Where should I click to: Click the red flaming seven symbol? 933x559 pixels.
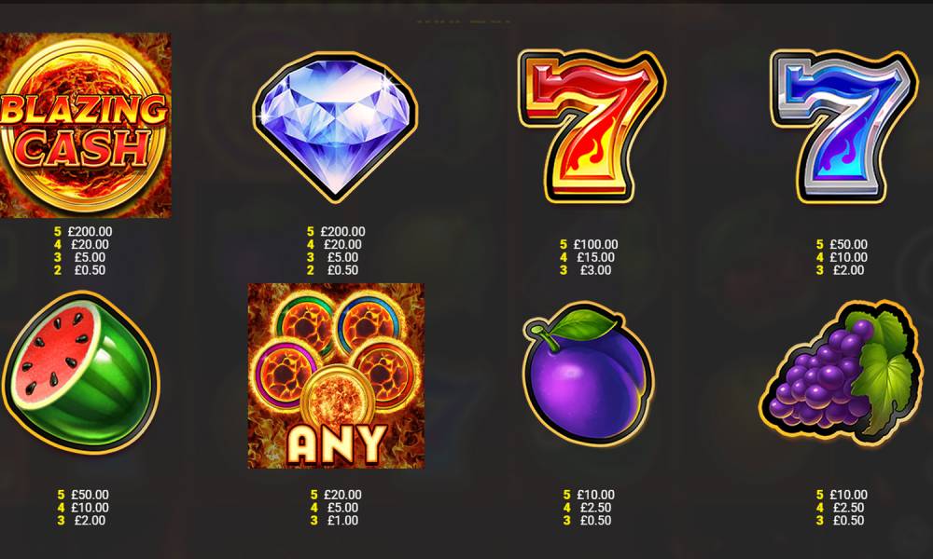click(x=592, y=126)
